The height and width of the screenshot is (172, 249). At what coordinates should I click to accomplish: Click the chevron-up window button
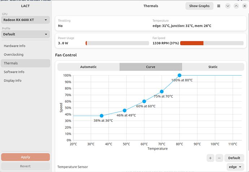point(236,6)
